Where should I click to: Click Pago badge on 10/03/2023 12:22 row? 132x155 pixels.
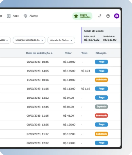[x=101, y=98]
